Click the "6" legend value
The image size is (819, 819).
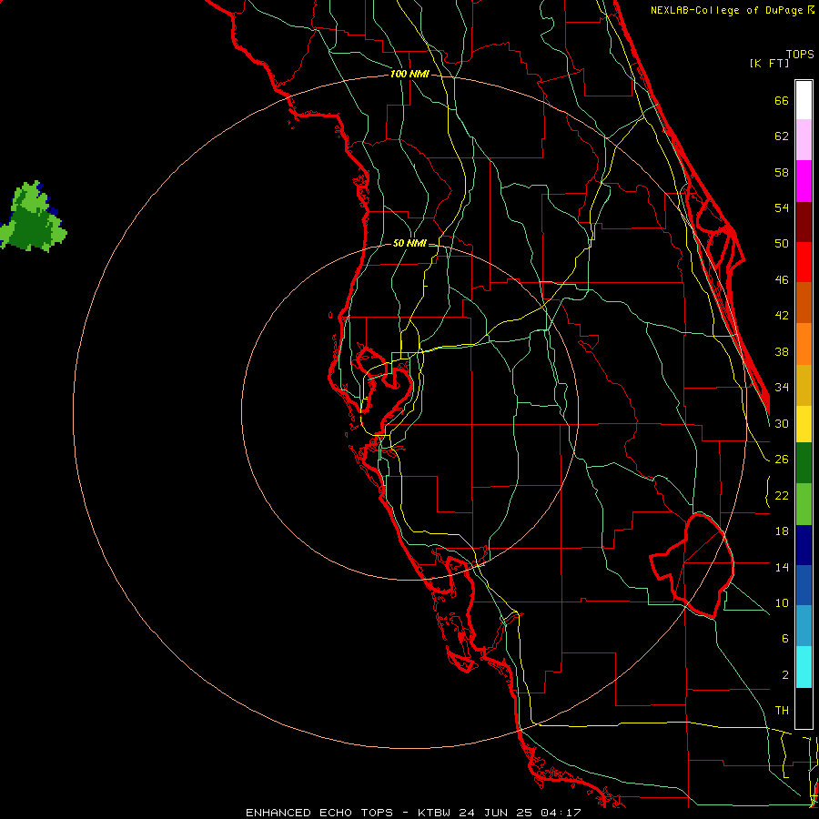pos(784,639)
